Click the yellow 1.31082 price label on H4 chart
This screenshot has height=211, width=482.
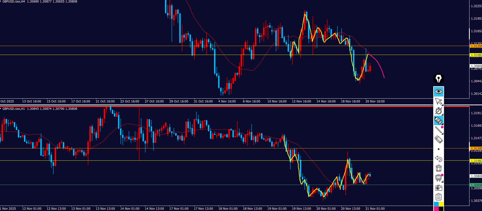pyautogui.click(x=476, y=55)
